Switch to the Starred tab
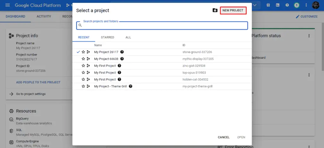 pyautogui.click(x=108, y=37)
